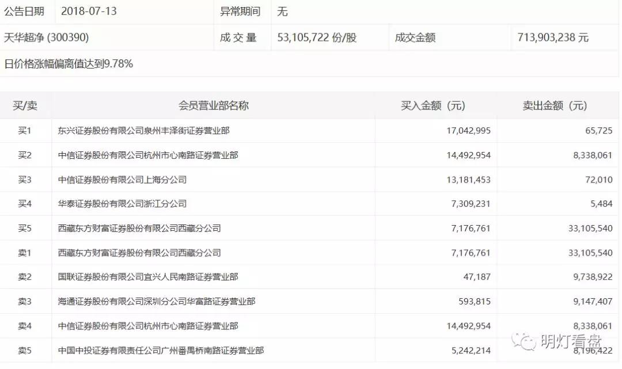The height and width of the screenshot is (369, 622).
Task: Click the 卖2 row label
Action: [x=25, y=277]
